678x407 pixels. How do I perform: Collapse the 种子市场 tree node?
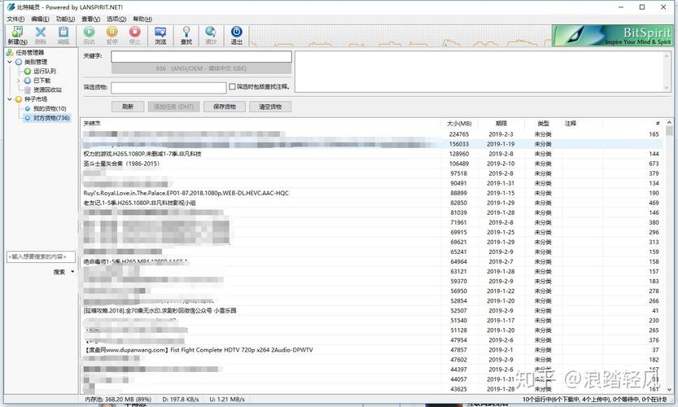[9, 99]
